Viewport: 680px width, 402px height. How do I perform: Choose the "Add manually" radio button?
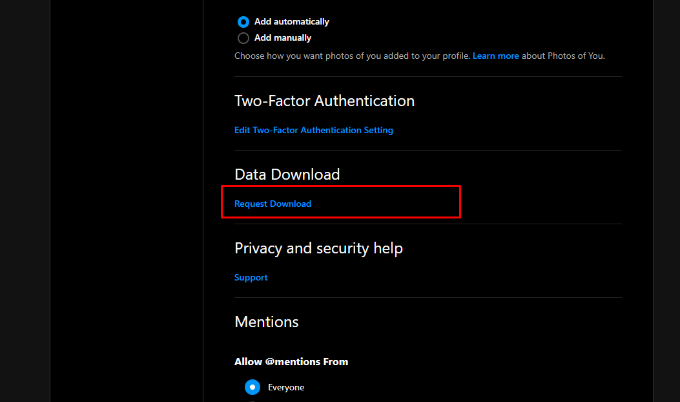[x=243, y=38]
